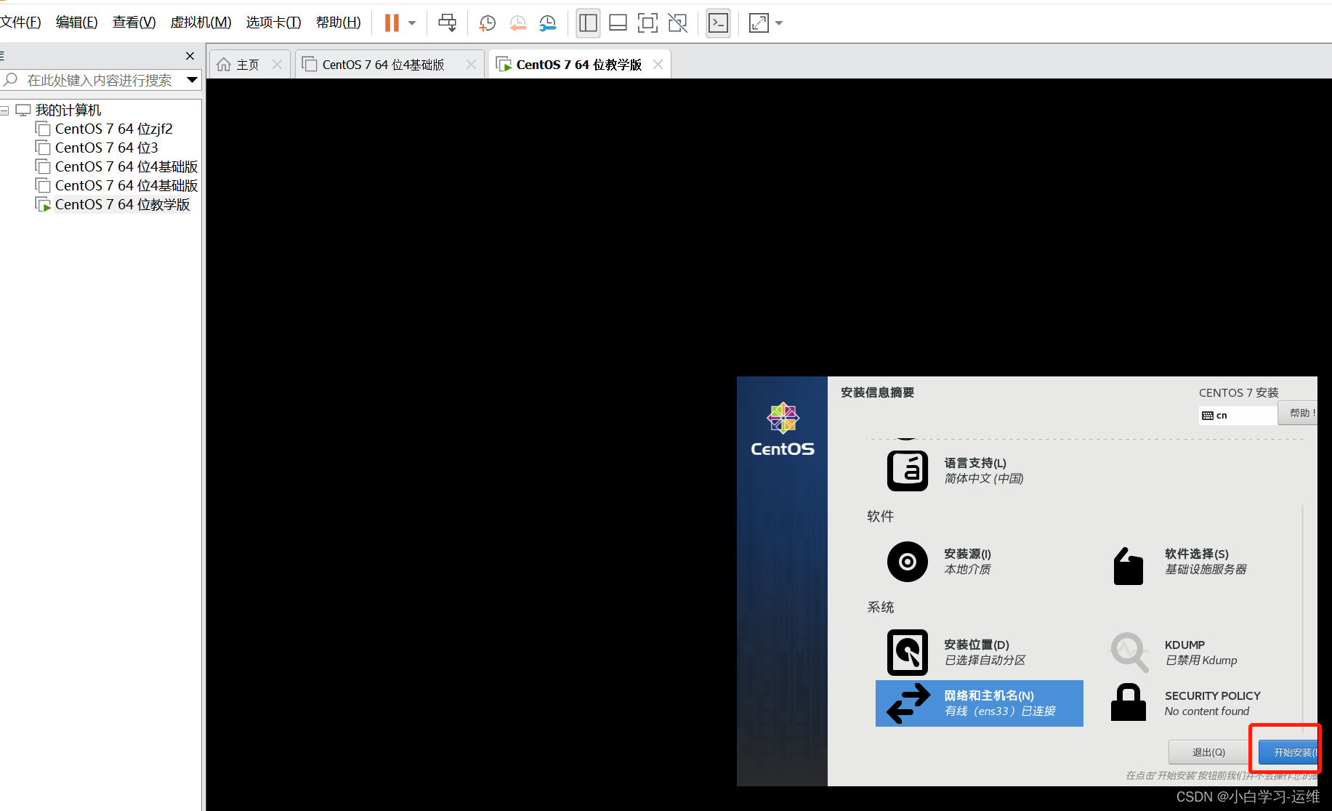The image size is (1332, 811).
Task: Toggle the thumbnail bar view icon
Action: coord(618,23)
